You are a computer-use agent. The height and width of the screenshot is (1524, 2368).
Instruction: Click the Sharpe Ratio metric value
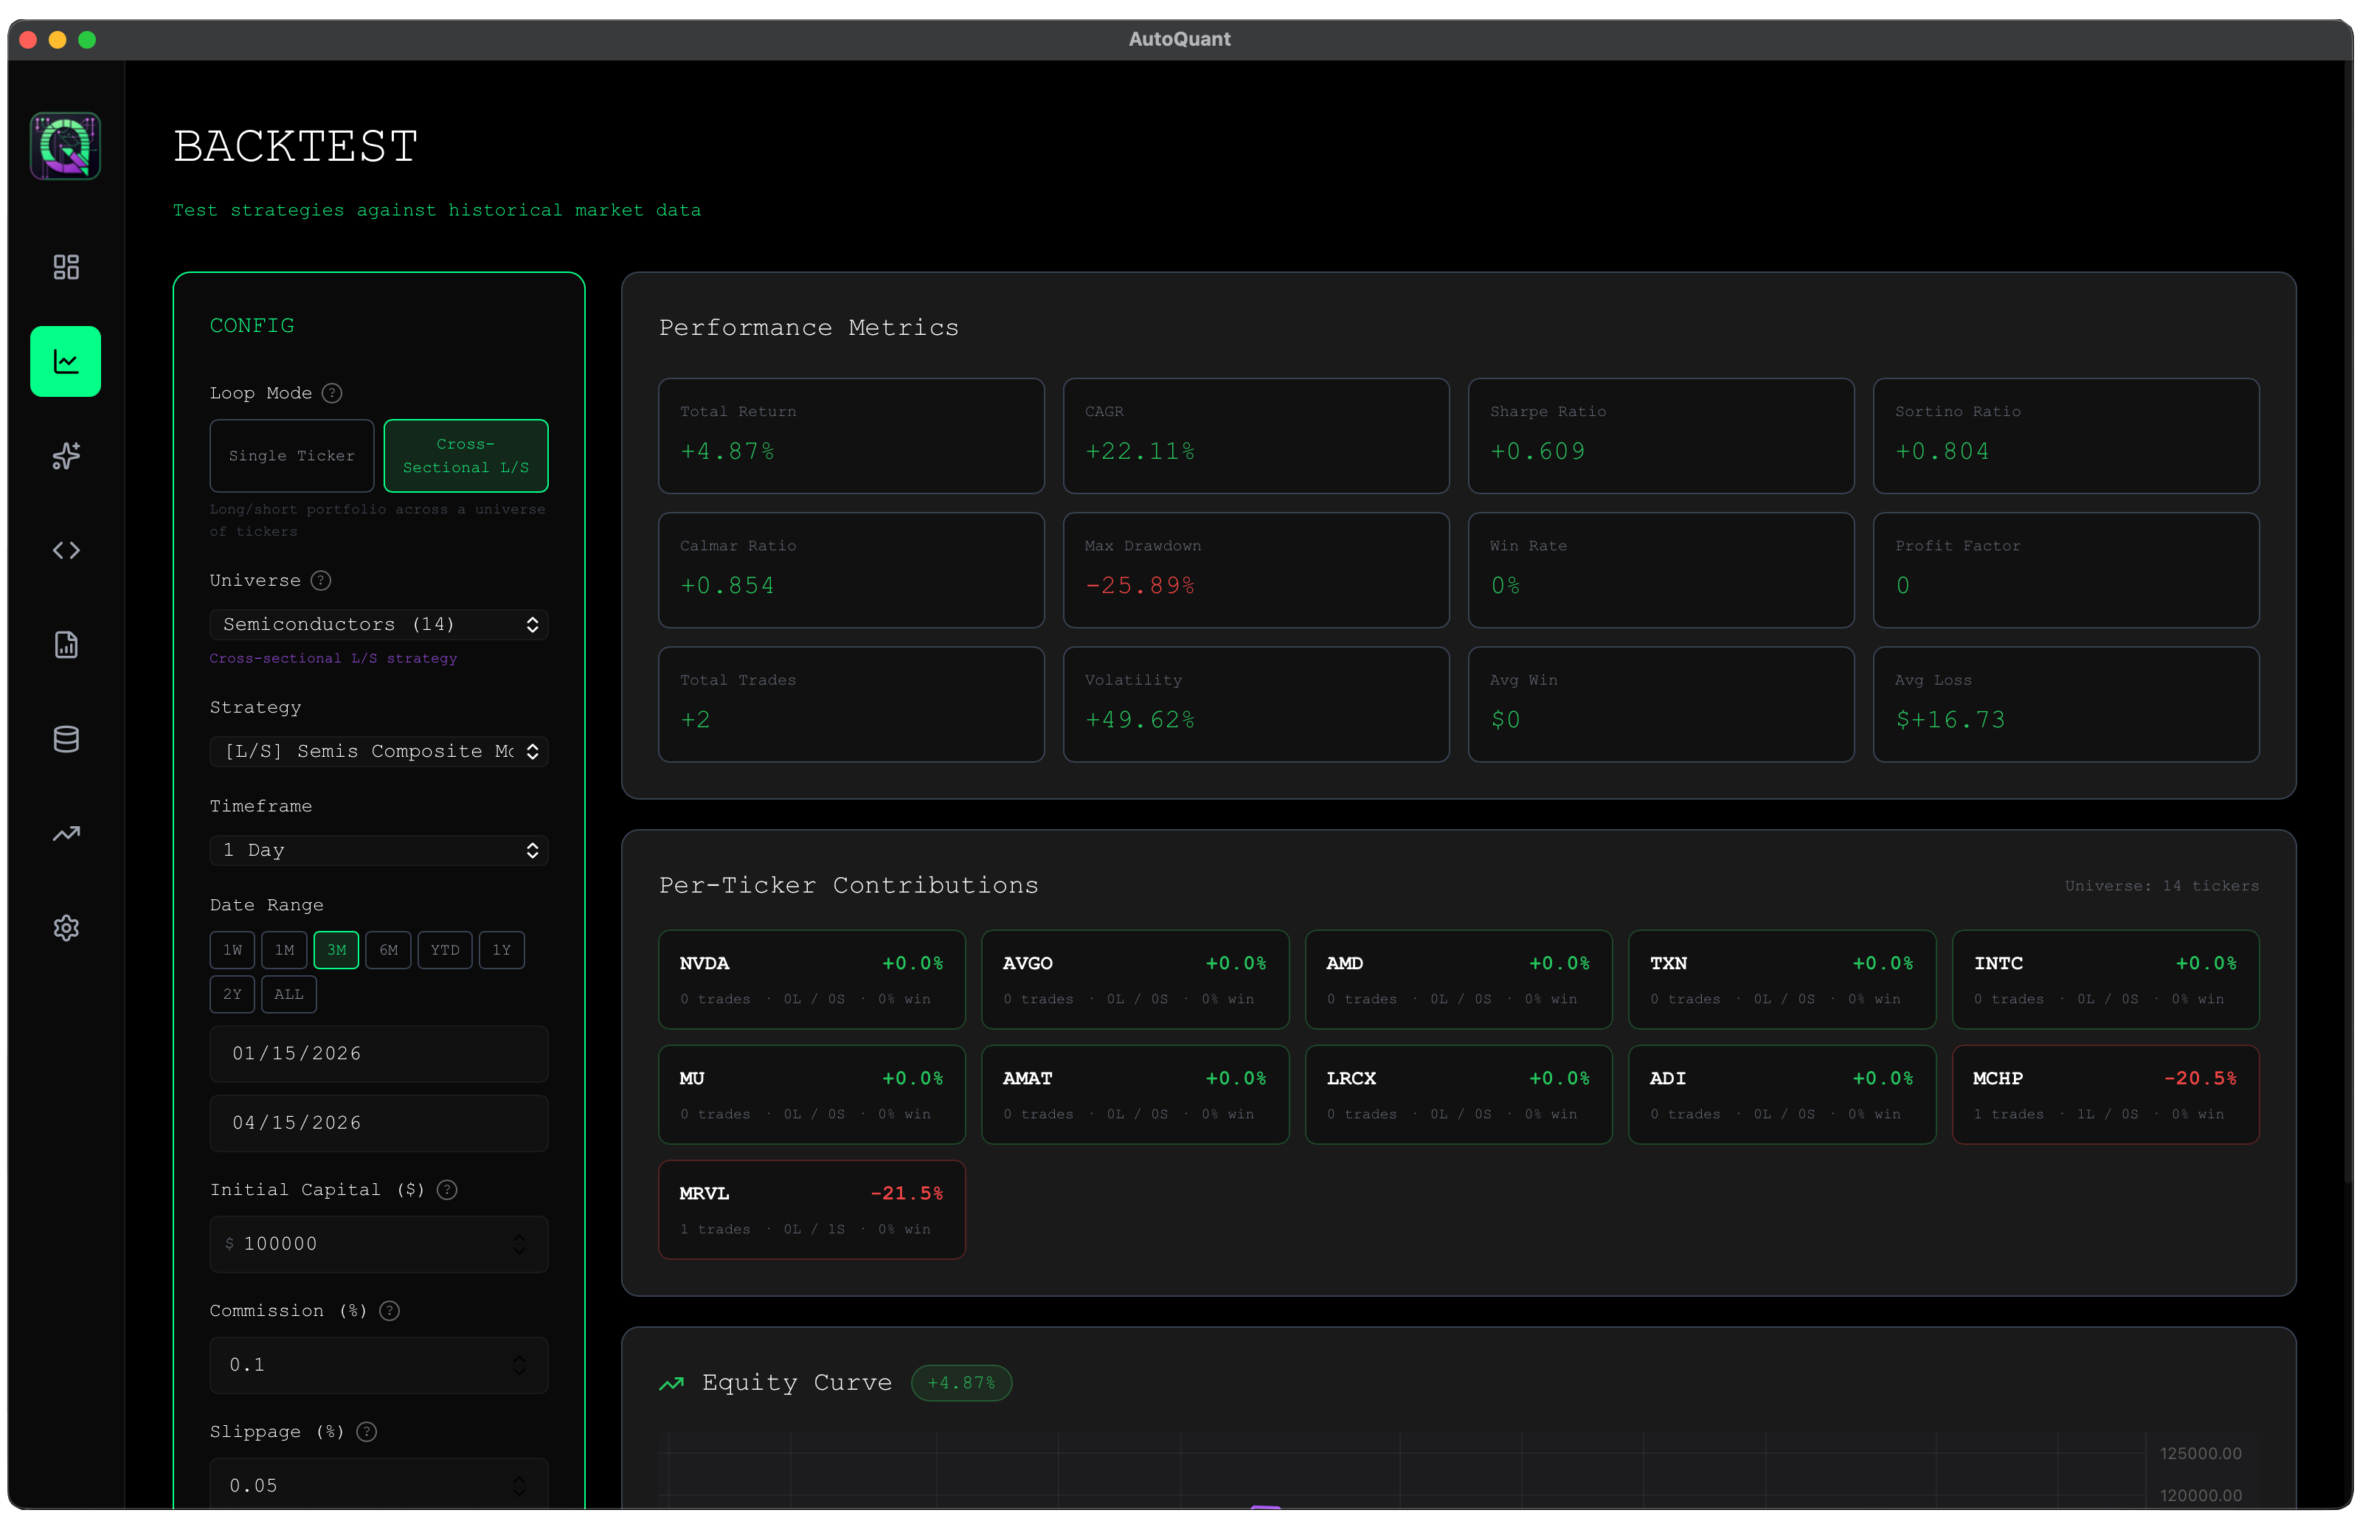coord(1538,451)
